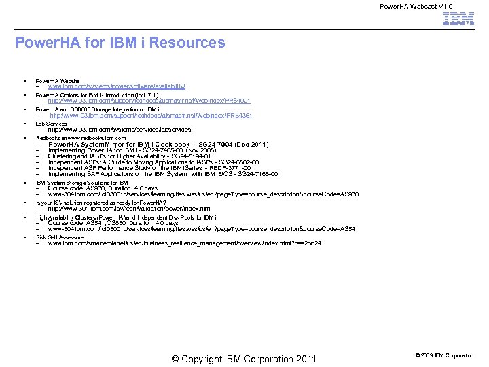Open the PowerHA website availability link
Image resolution: width=489 pixels, height=367 pixels.
click(x=117, y=86)
